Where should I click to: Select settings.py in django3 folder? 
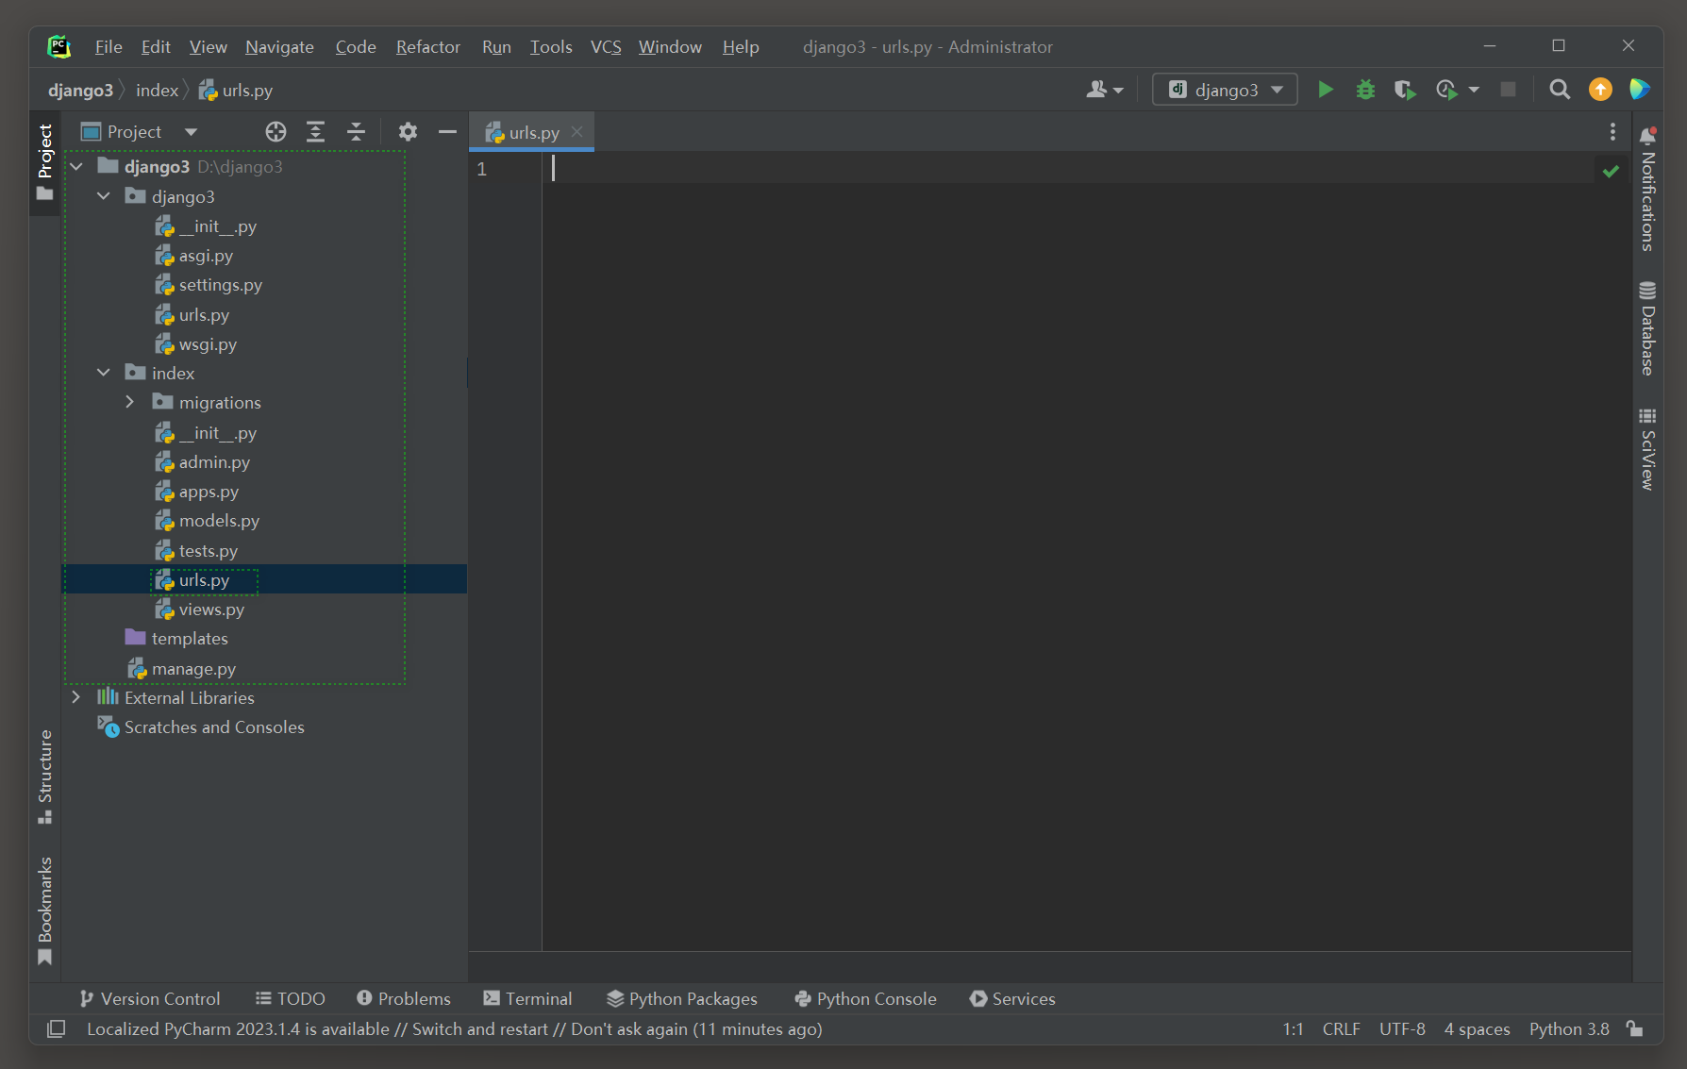click(x=221, y=285)
